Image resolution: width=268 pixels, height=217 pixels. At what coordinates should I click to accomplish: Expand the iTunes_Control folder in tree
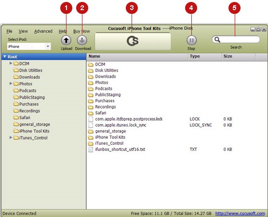coord(11,137)
